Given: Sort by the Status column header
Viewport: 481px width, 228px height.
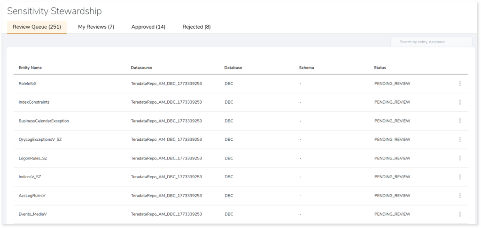Looking at the screenshot, I should pos(380,68).
